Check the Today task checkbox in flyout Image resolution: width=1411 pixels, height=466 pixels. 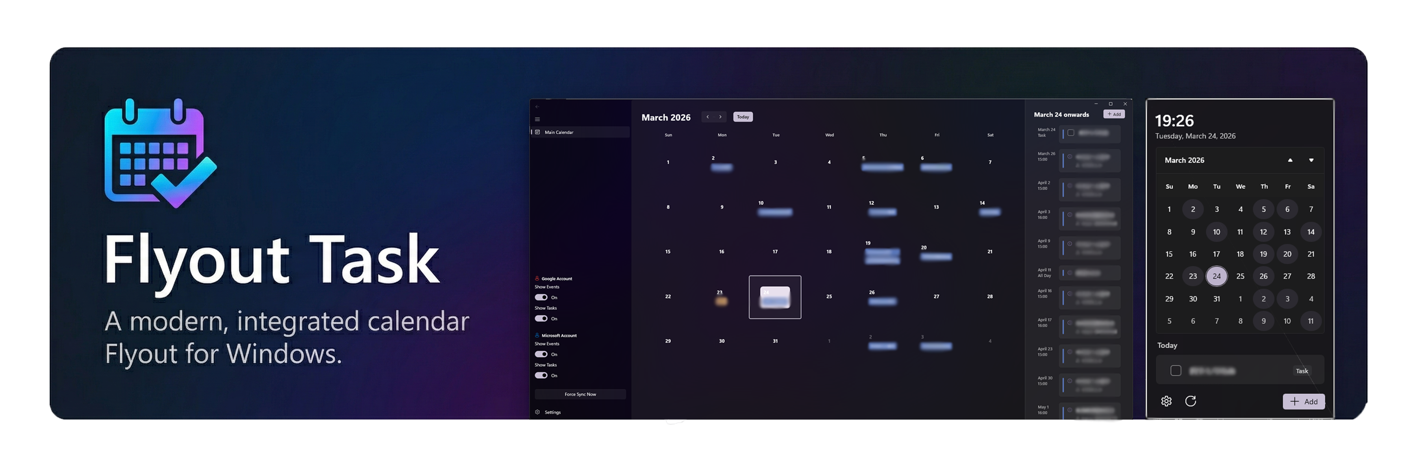pyautogui.click(x=1176, y=371)
